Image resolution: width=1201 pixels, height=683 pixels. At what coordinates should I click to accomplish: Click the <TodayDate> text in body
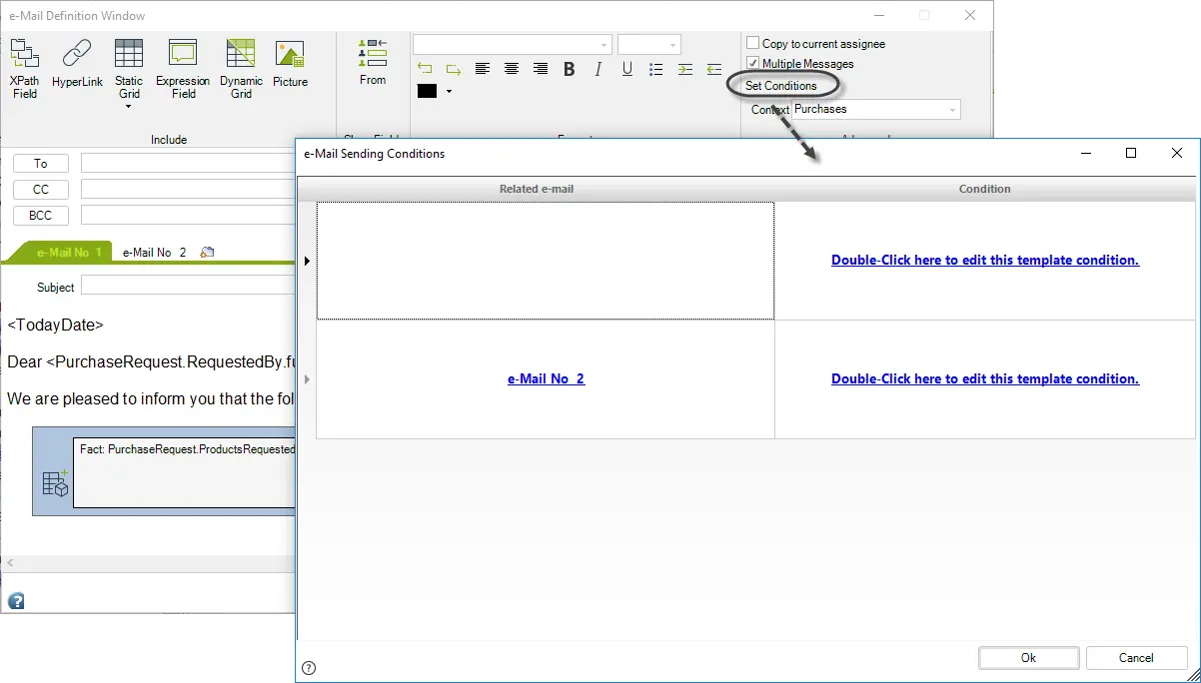tap(55, 325)
